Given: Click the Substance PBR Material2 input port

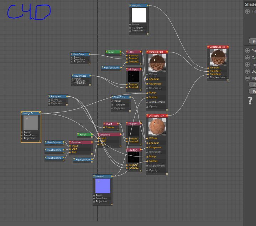Looking at the screenshot, I should pos(208,74).
